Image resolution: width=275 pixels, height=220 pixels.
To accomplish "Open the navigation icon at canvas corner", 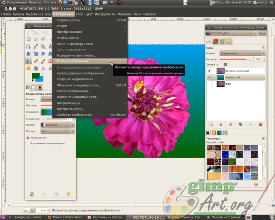I will click(273, 205).
